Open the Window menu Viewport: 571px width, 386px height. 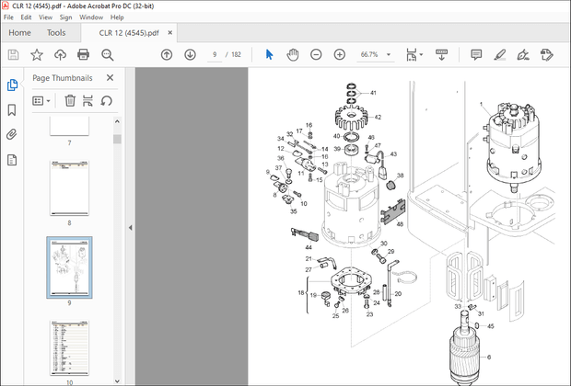coord(91,17)
